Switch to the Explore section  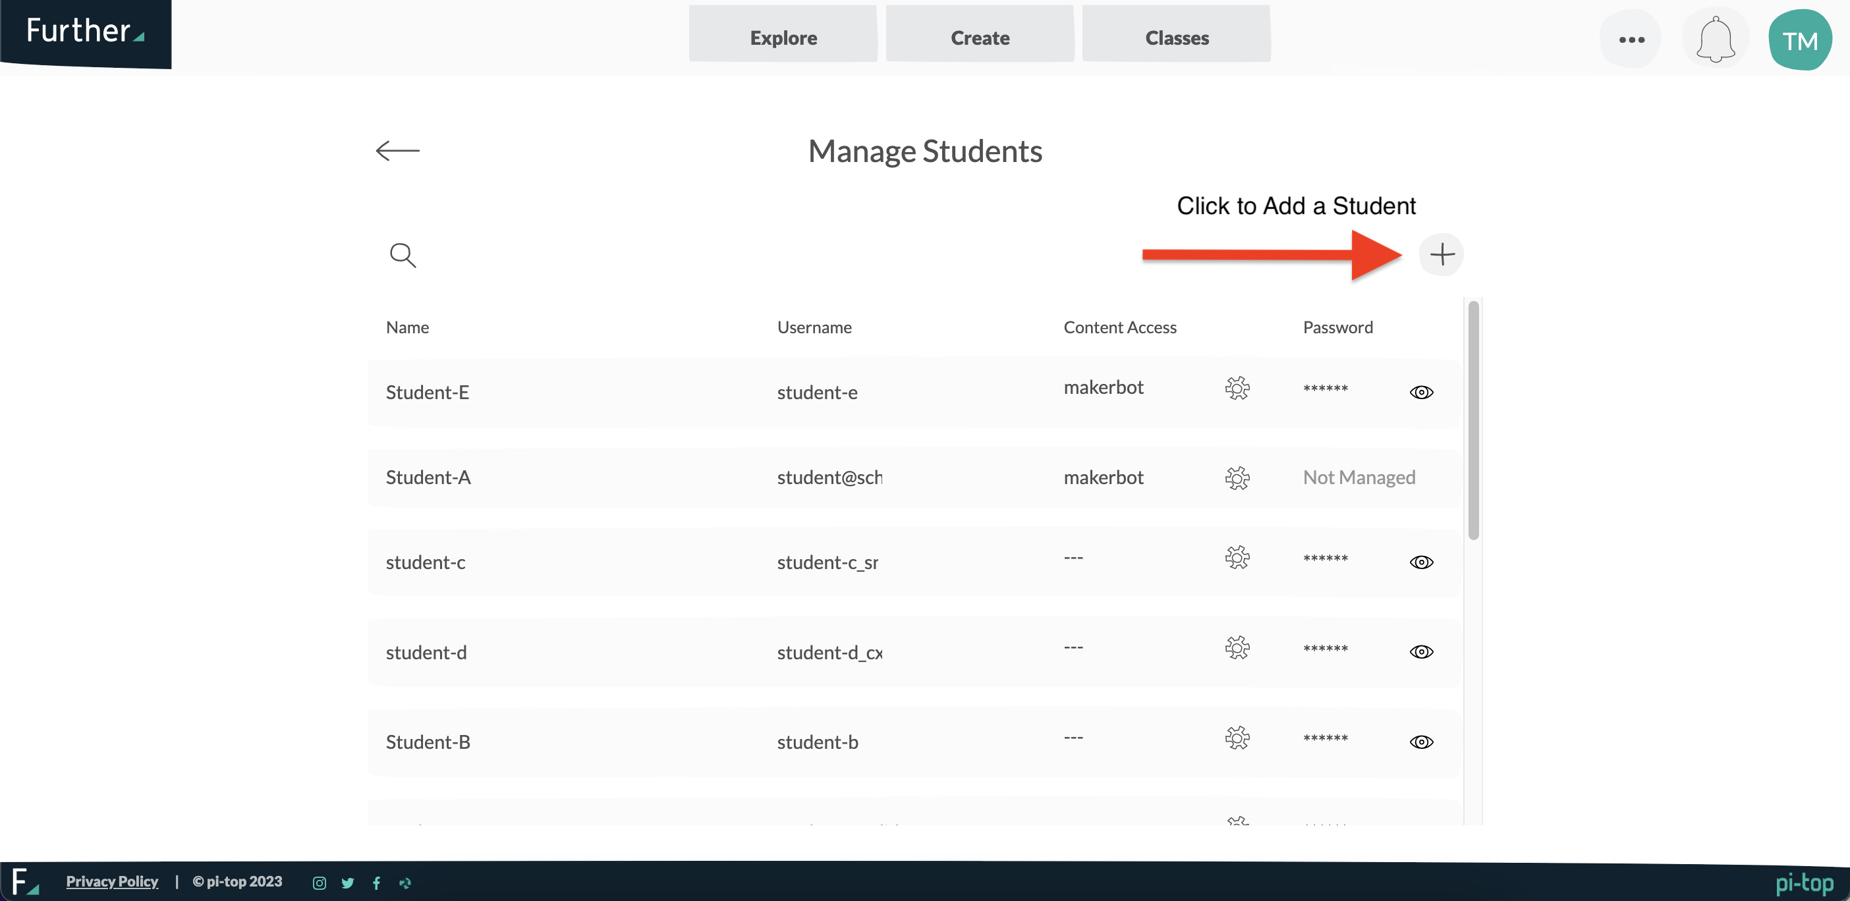coord(783,38)
